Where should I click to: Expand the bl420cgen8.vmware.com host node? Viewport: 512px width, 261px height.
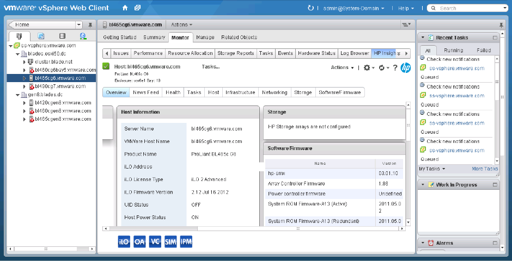point(25,103)
